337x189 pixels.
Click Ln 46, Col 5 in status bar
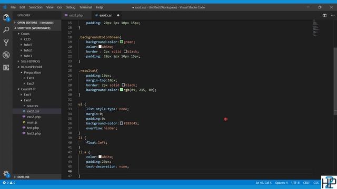pos(263,183)
